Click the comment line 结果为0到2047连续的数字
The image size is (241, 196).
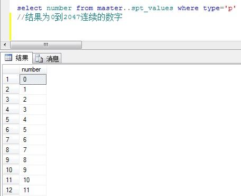point(70,17)
